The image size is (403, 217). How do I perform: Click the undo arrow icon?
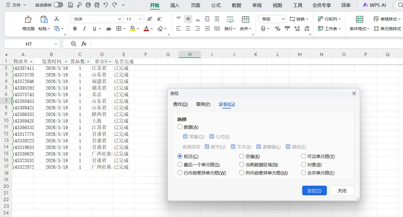coord(106,5)
